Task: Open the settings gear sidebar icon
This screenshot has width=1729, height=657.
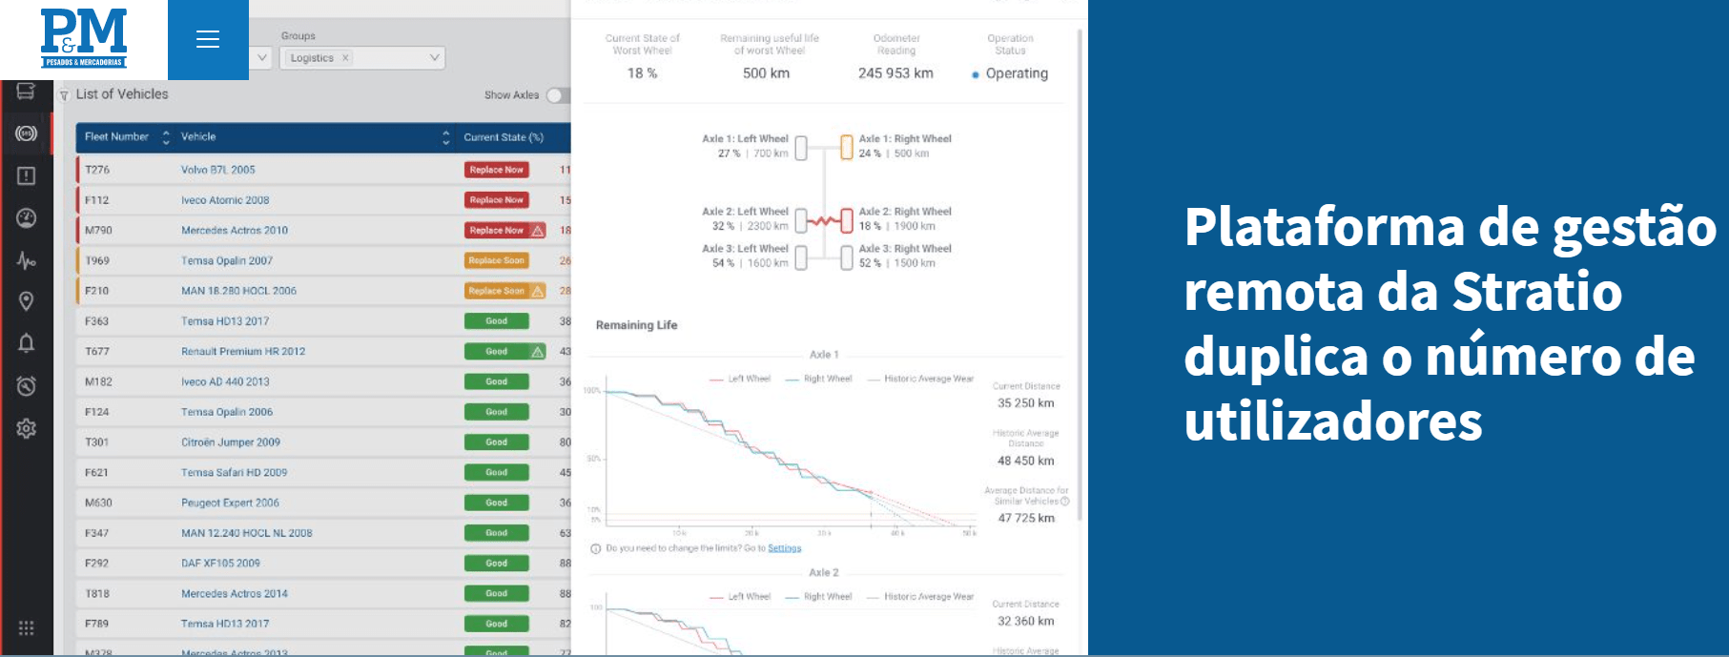Action: [x=26, y=428]
